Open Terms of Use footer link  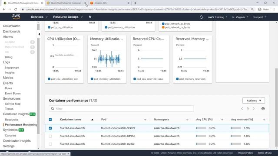pos(265,153)
